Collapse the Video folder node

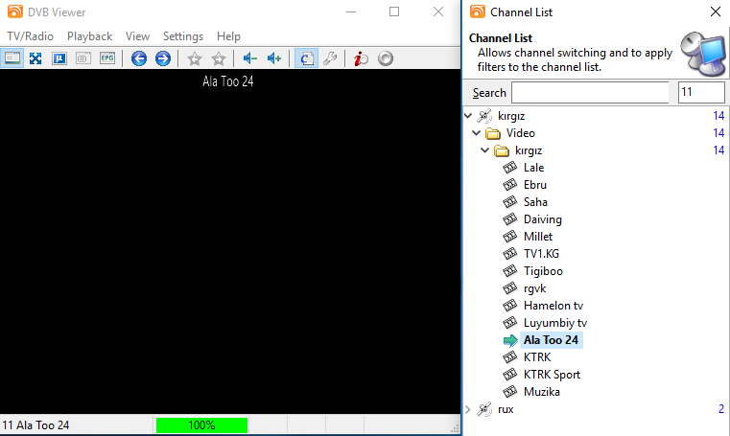coord(476,133)
